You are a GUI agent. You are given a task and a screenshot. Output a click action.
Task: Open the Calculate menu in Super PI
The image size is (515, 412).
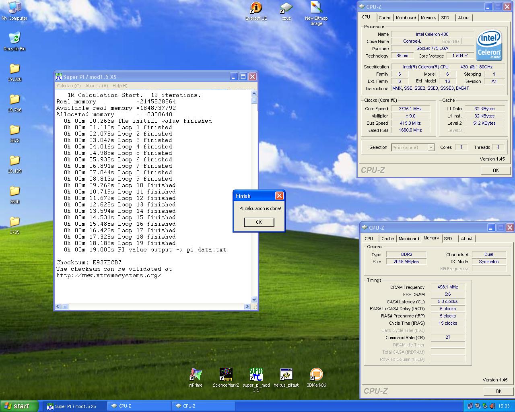pos(68,86)
